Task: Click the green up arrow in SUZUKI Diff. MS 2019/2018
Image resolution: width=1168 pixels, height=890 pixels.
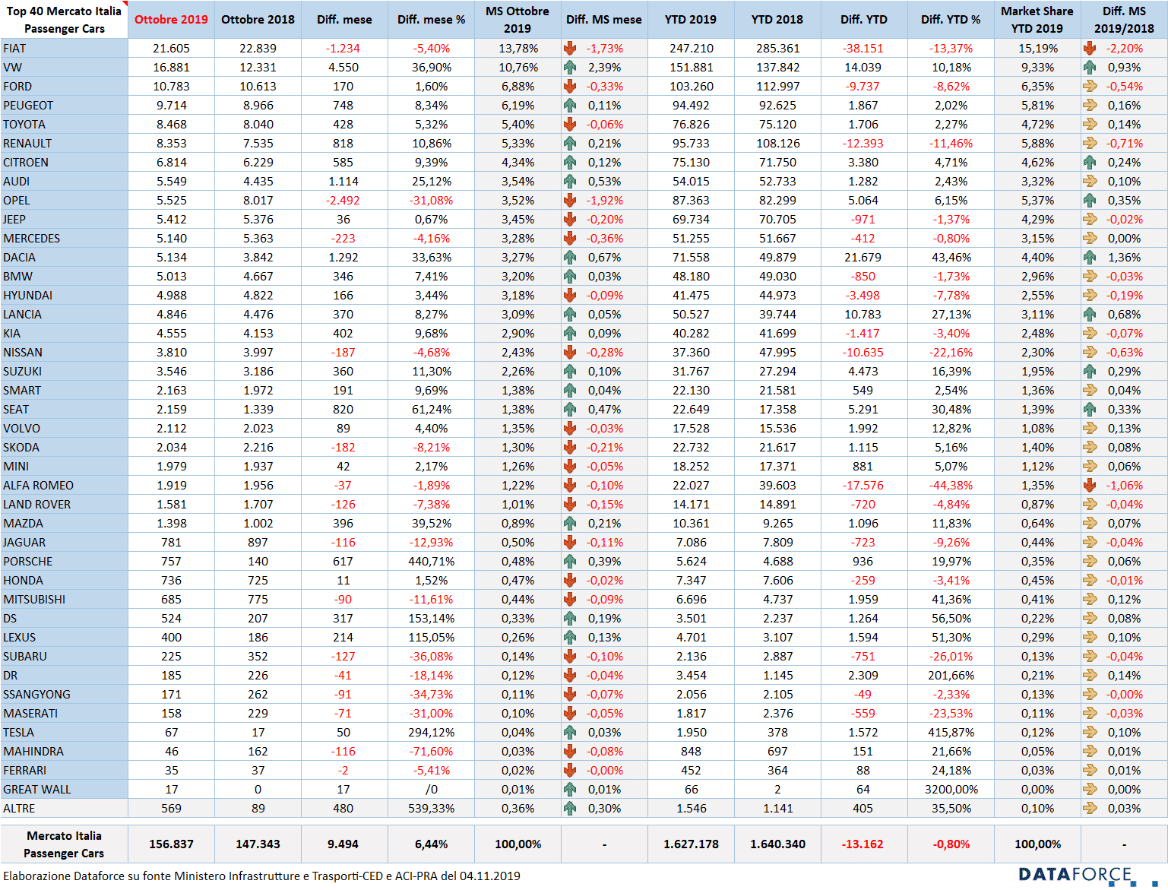Action: coord(1090,371)
